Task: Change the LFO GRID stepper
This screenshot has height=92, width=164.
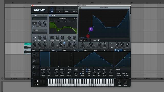Action: 76,73
